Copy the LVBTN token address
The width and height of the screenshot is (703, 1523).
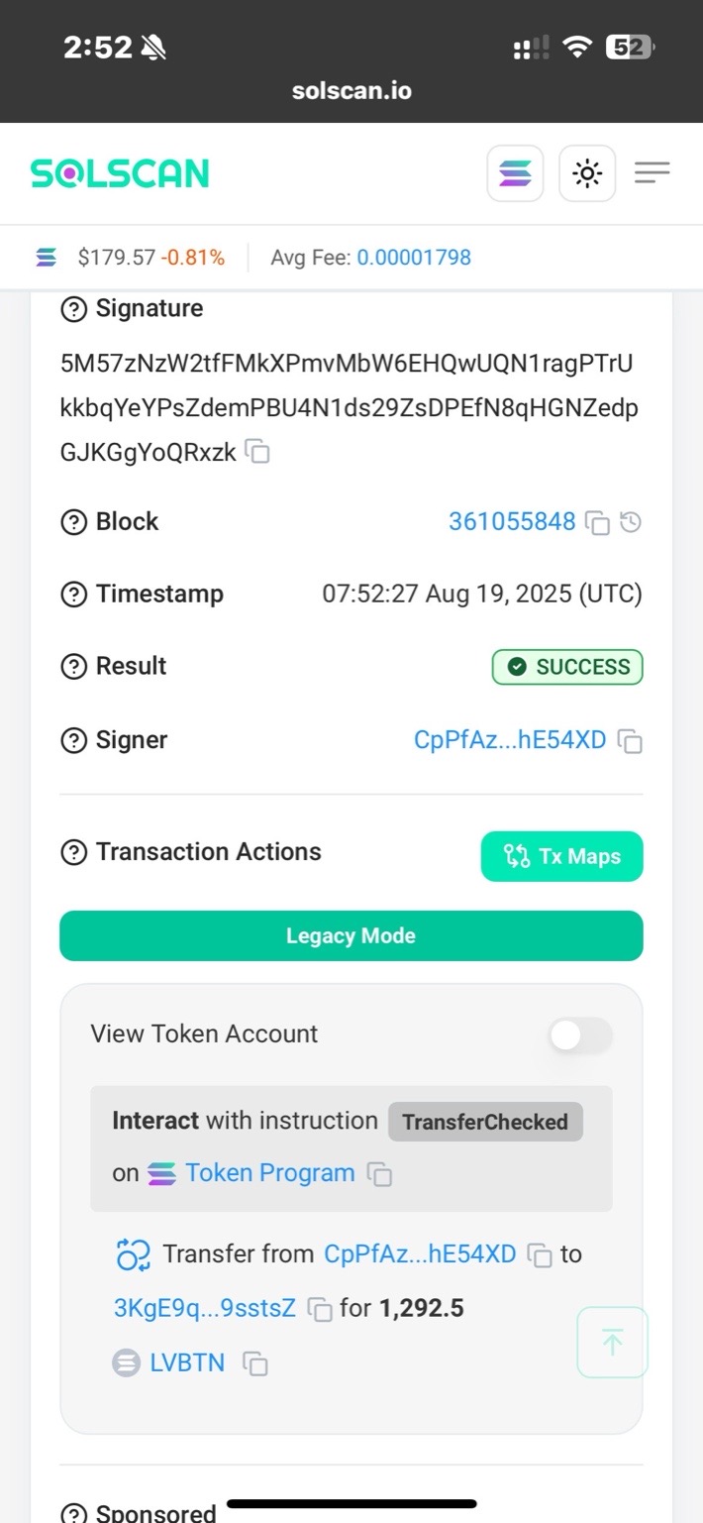click(x=255, y=1363)
